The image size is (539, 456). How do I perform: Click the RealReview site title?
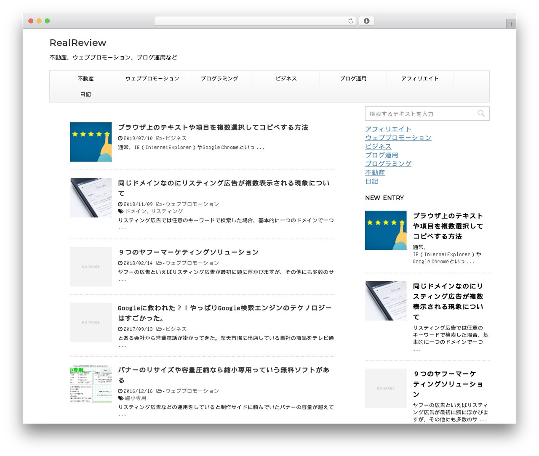(78, 43)
